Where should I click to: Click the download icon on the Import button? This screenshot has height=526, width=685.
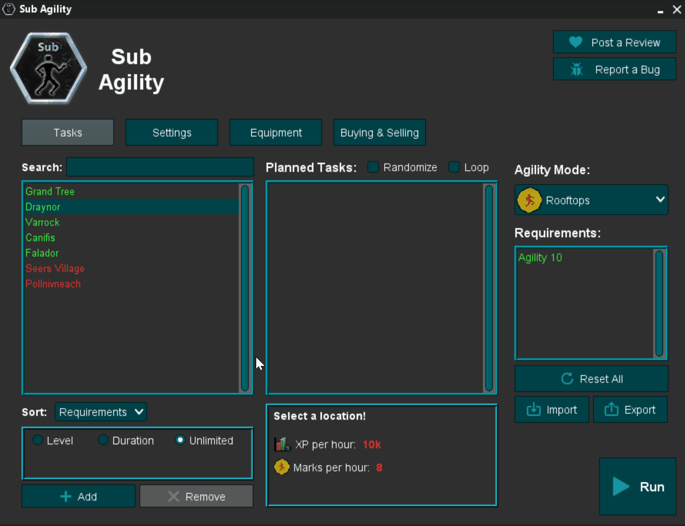point(534,410)
